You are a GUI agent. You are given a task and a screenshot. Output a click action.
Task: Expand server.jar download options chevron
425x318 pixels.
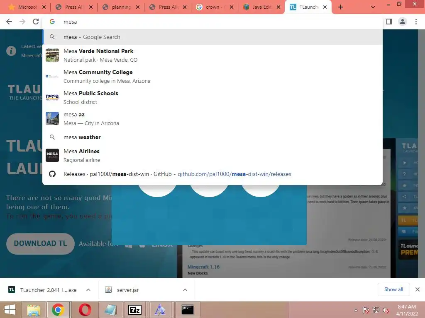coord(185,290)
